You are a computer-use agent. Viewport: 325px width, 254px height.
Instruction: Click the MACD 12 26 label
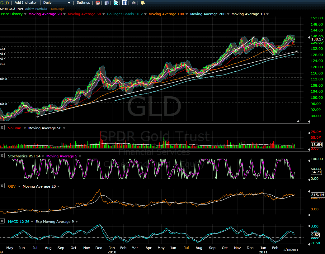tap(19, 222)
